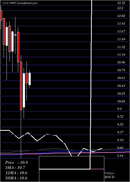Click the 10.08 price axis label
This screenshot has width=130, height=182.
(121, 101)
